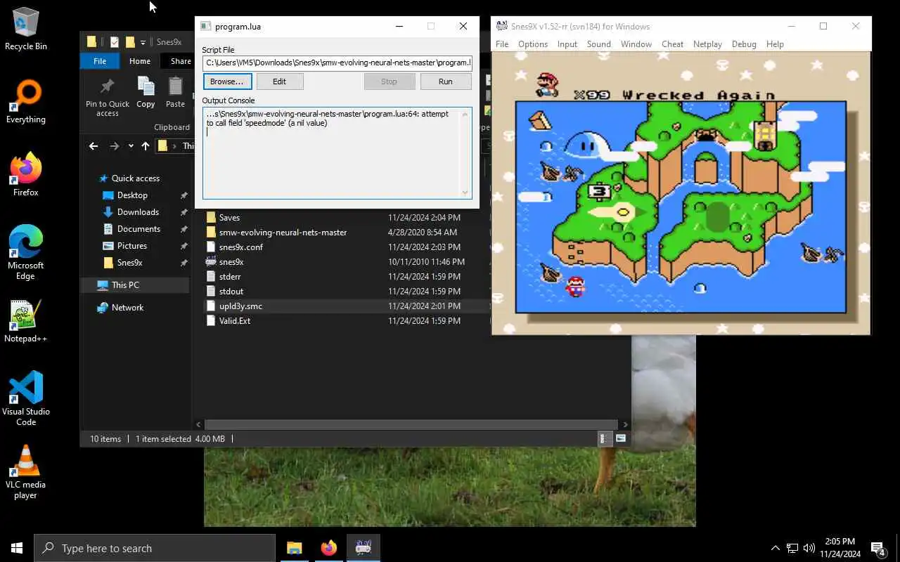Select the snes9x application file
The image size is (900, 562).
(x=231, y=262)
